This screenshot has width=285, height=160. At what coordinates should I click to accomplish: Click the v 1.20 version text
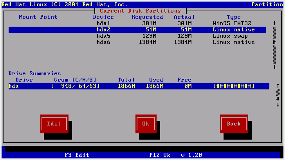[x=191, y=155]
